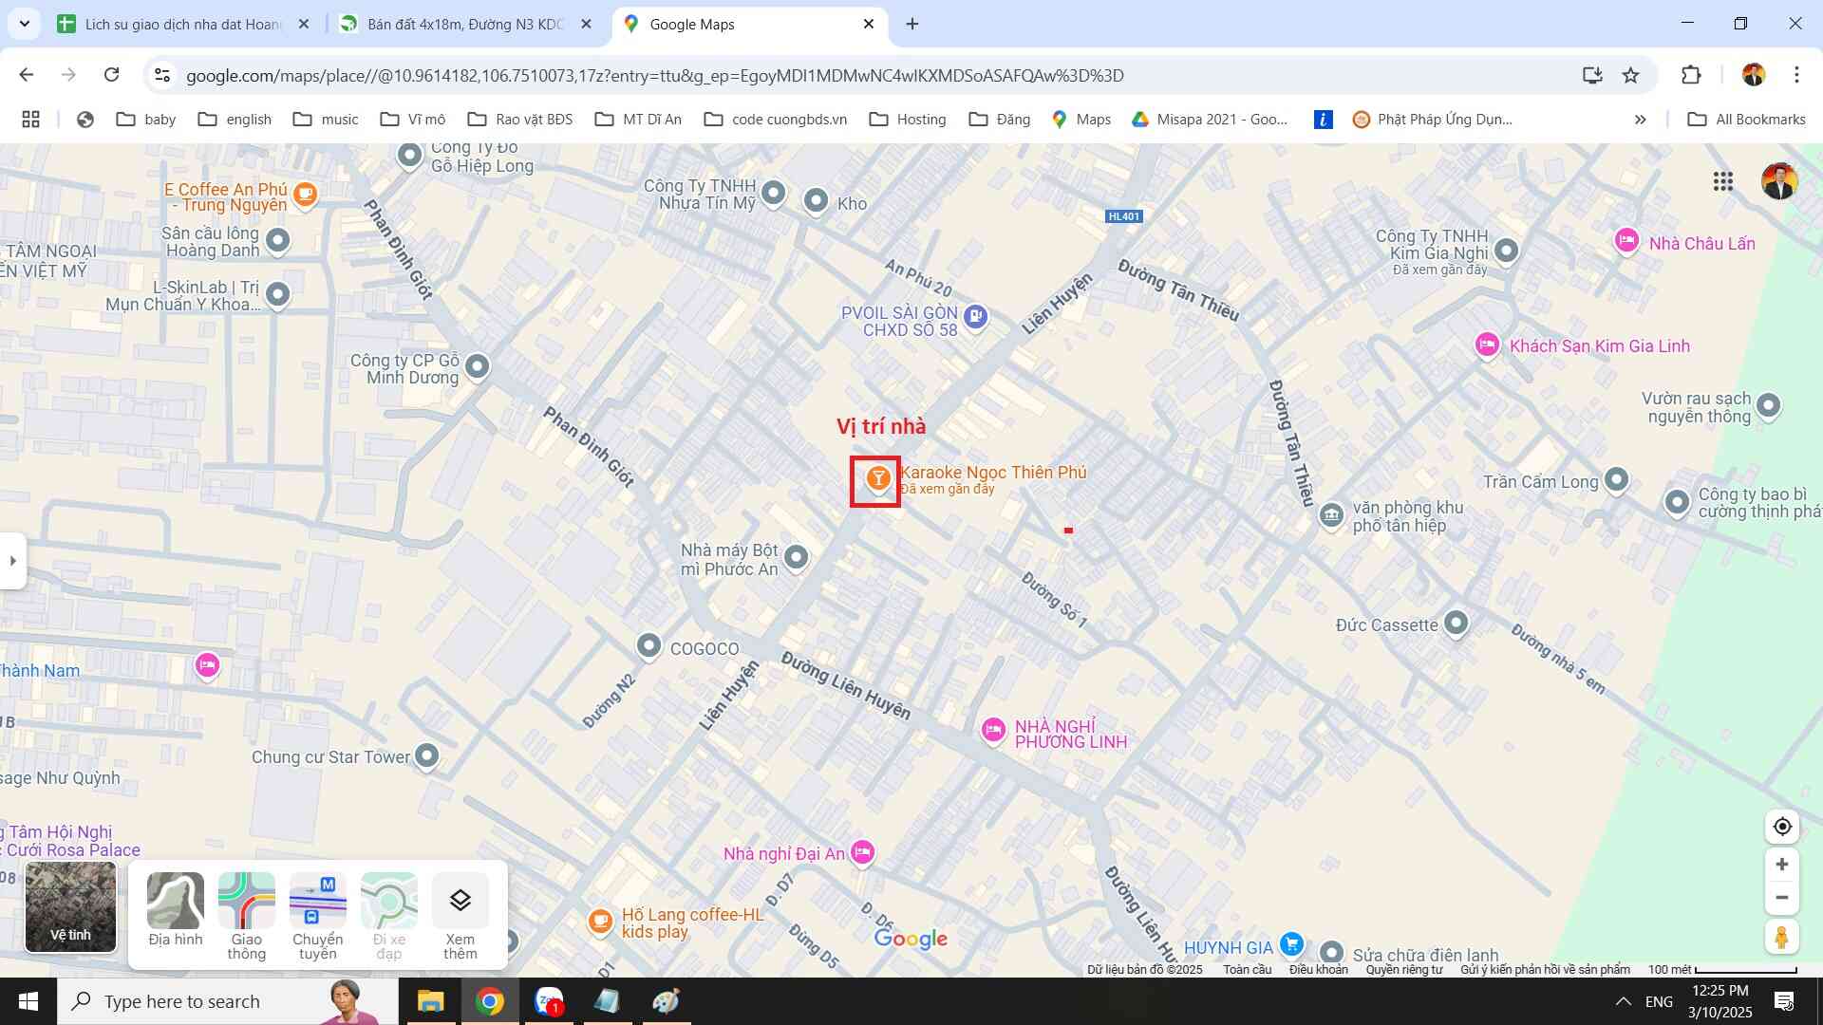Viewport: 1823px width, 1025px height.
Task: Open the Google apps grid
Action: click(1722, 181)
